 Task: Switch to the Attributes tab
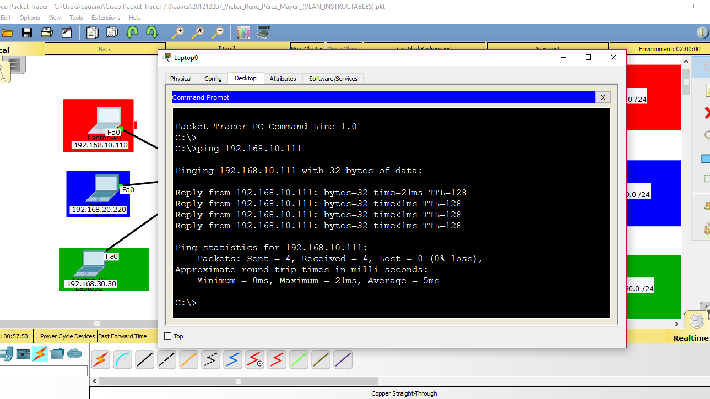(x=283, y=79)
